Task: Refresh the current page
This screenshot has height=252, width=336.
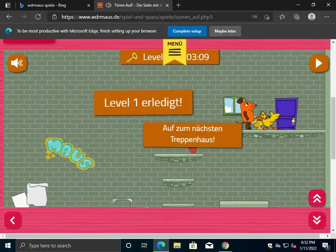Action: (x=38, y=17)
